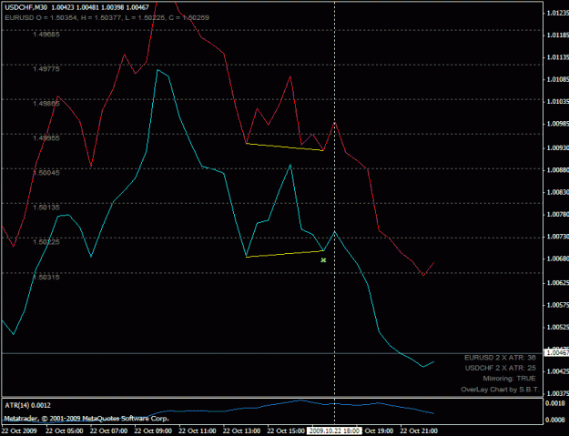Click the Mirroring: TRUE label

[509, 379]
